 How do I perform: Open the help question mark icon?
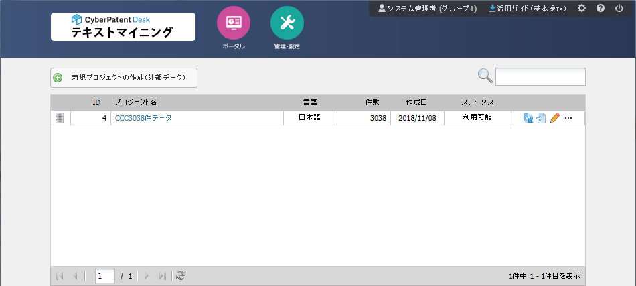pos(600,9)
